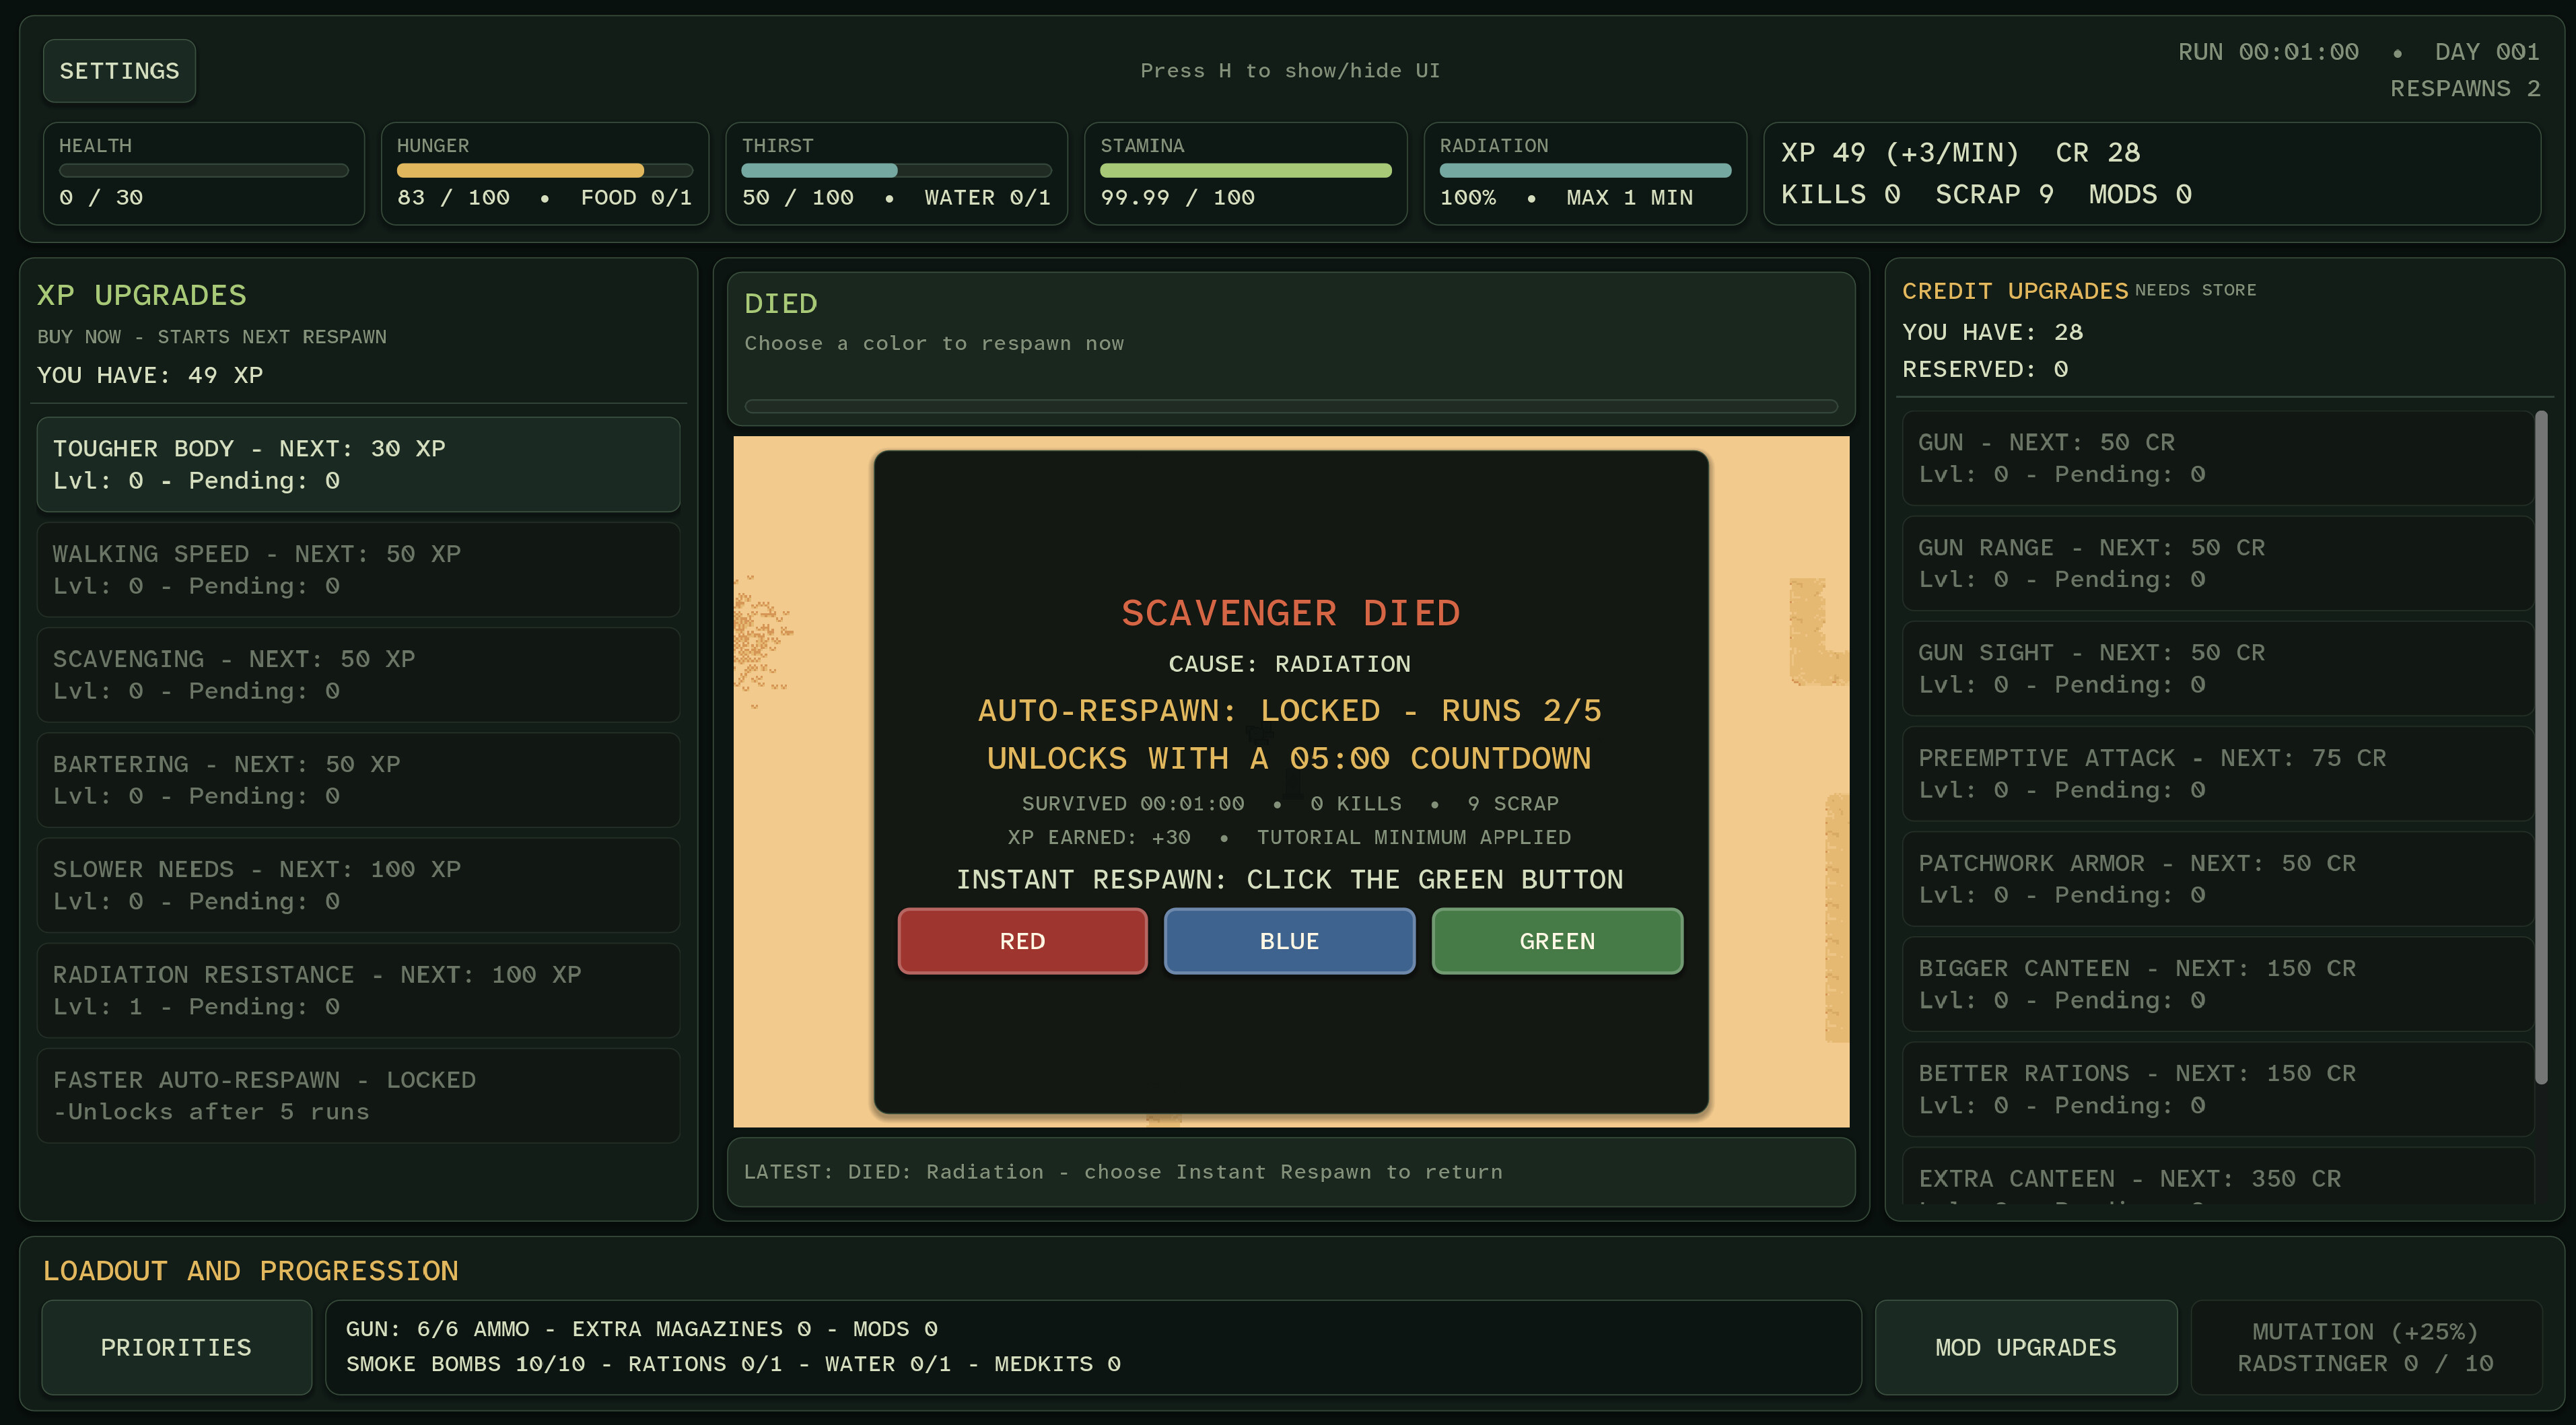Screen dimensions: 2576x1425
Task: Click the credit upgrades list scrollbar
Action: tap(2541, 747)
